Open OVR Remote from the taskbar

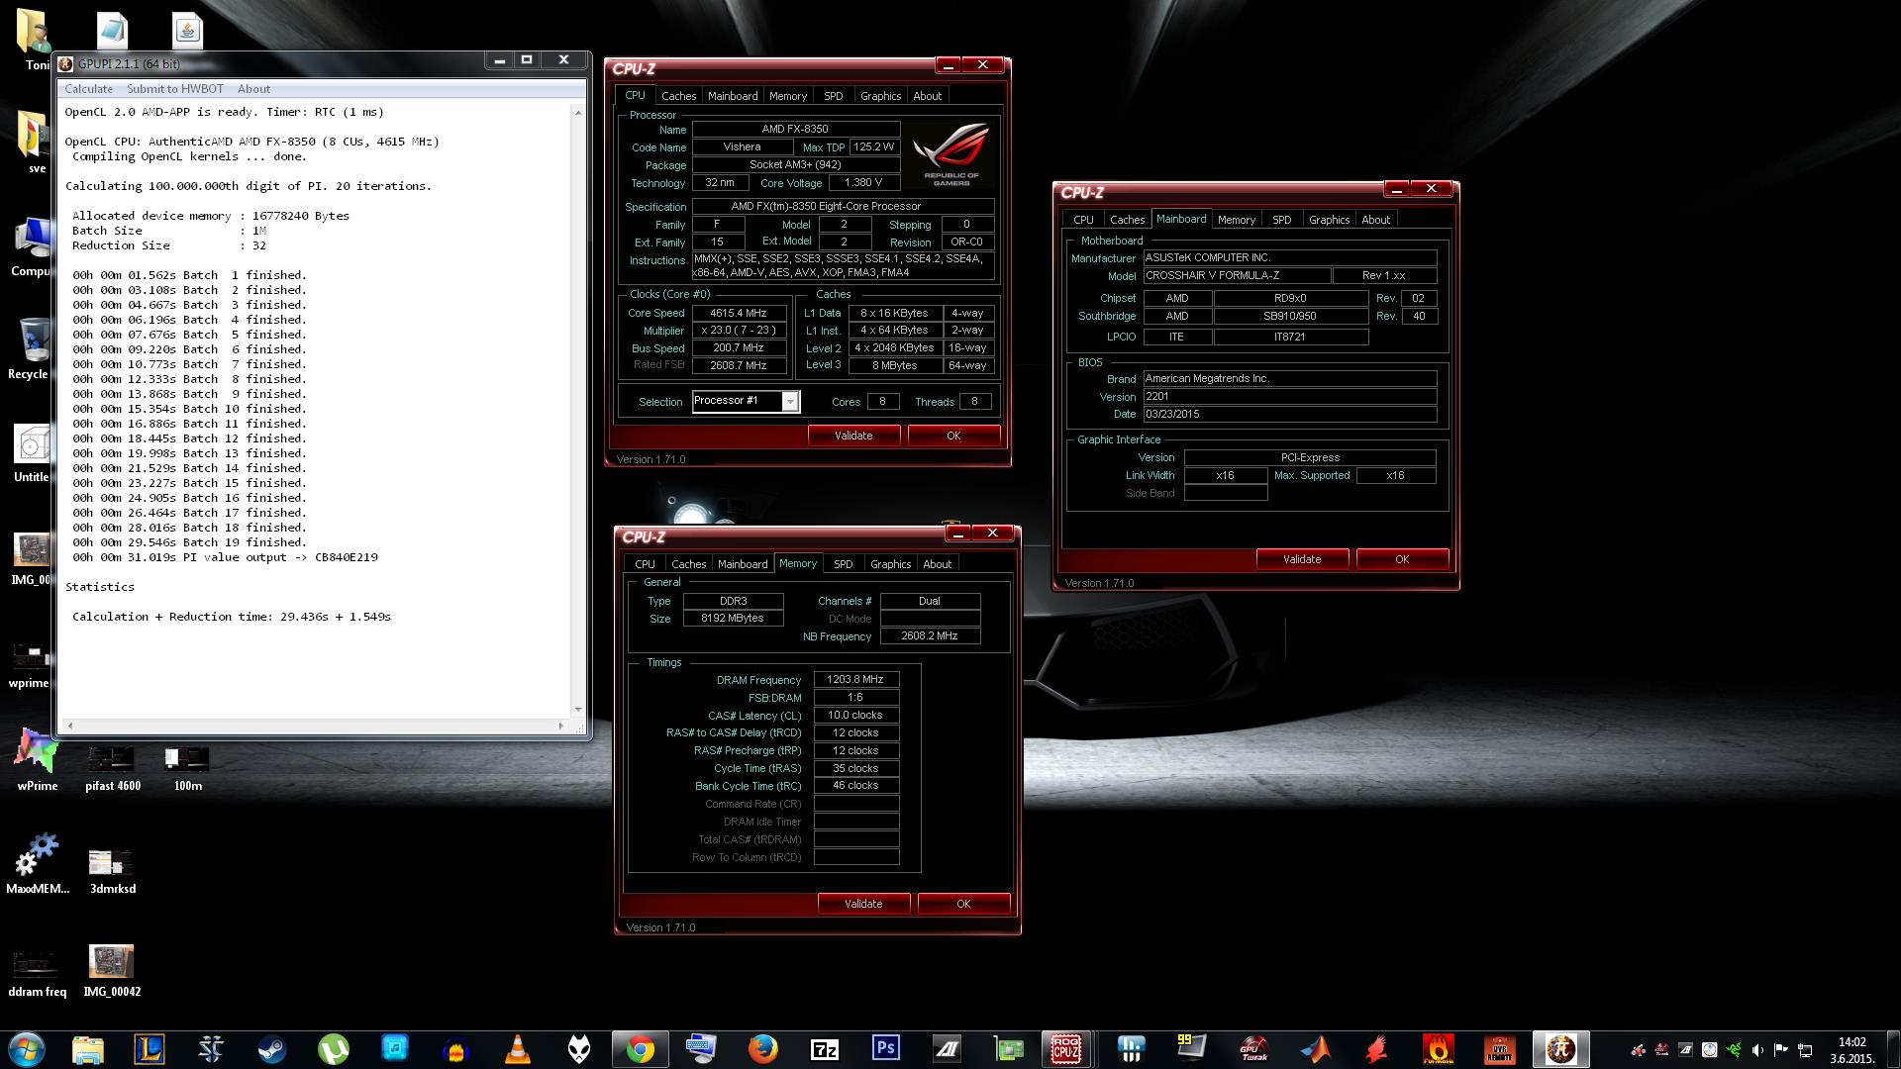[1500, 1048]
